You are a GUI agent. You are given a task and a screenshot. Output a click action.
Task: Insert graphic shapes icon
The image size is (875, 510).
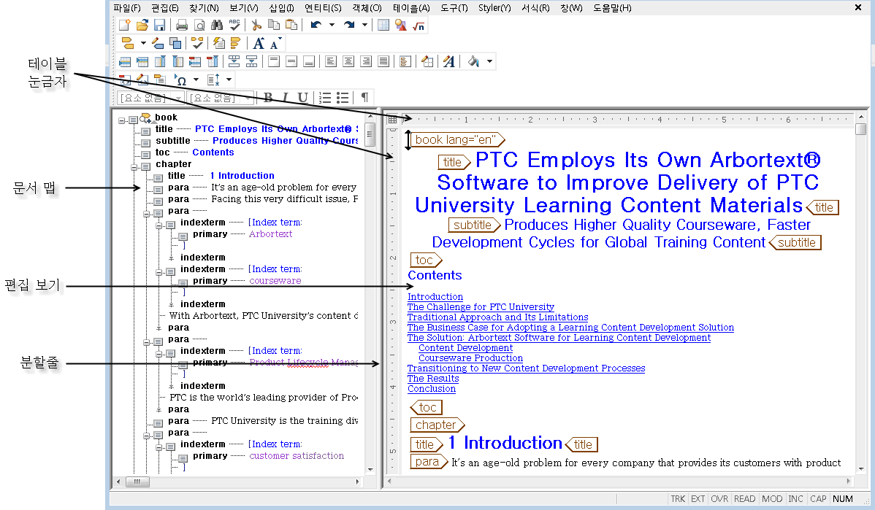(x=401, y=25)
